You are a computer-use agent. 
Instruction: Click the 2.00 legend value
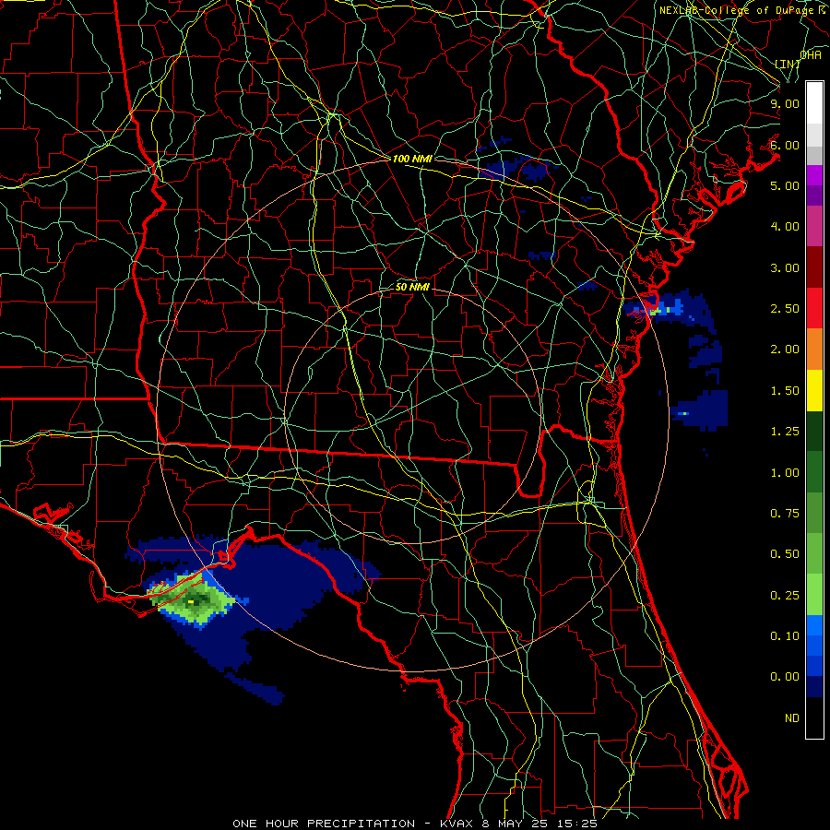(785, 350)
